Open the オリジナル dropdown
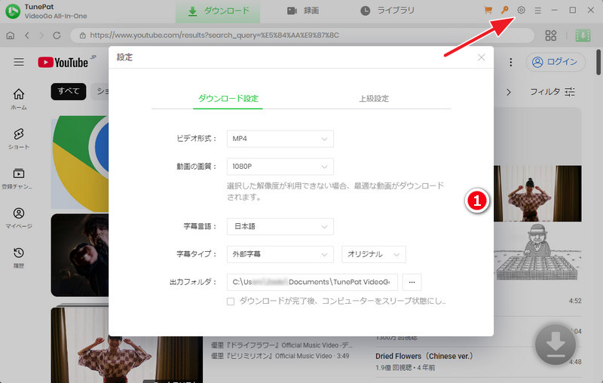Image resolution: width=603 pixels, height=383 pixels. tap(374, 254)
